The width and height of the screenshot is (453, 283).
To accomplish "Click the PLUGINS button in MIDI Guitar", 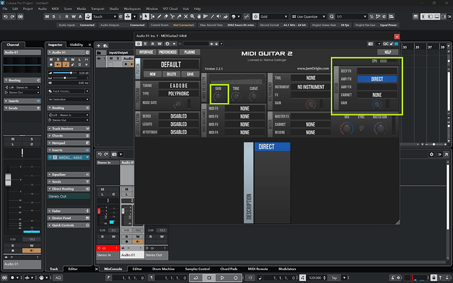I will [190, 53].
